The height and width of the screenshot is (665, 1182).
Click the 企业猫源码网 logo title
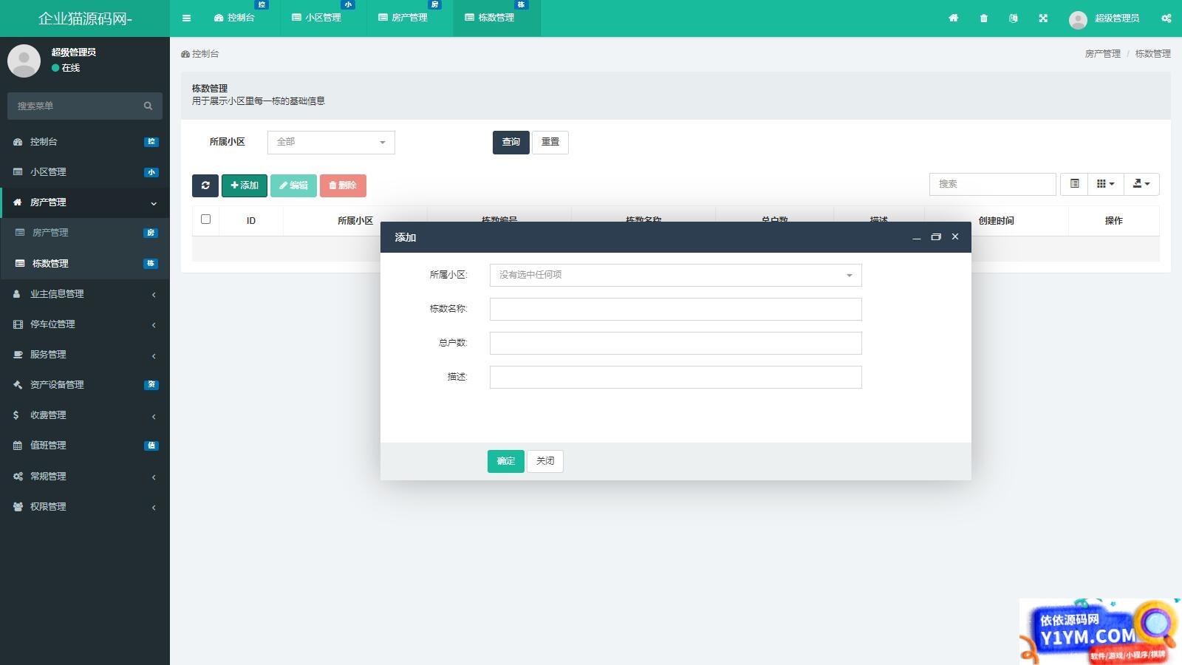85,18
